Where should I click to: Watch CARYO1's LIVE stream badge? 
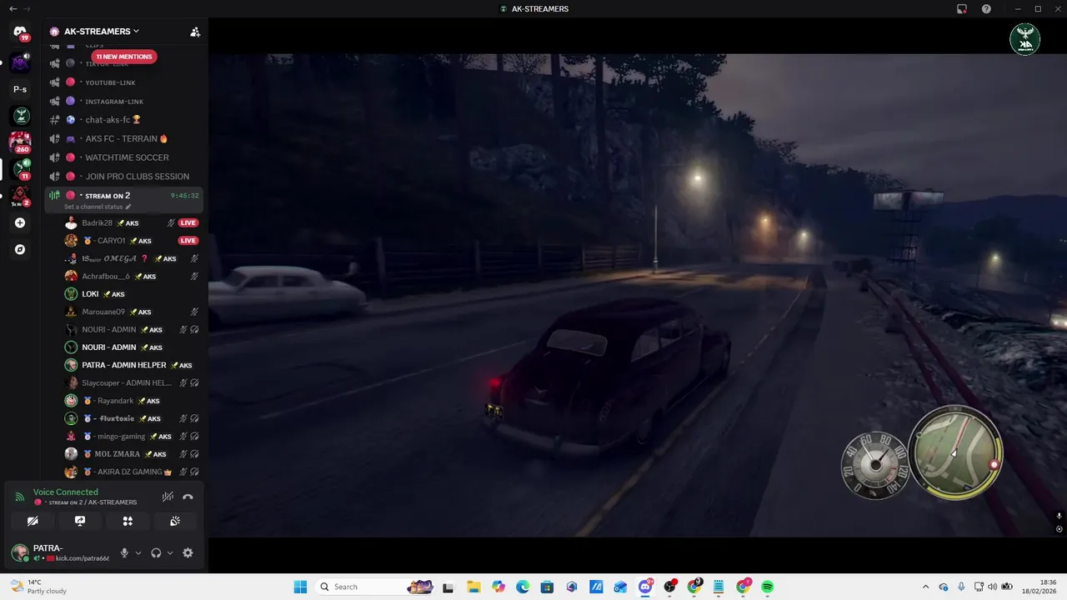tap(188, 241)
